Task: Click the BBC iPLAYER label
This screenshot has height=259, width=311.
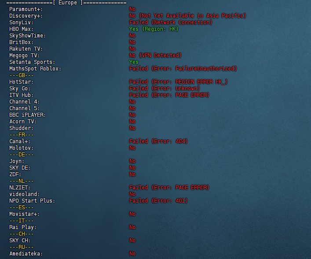Action: pyautogui.click(x=28, y=115)
